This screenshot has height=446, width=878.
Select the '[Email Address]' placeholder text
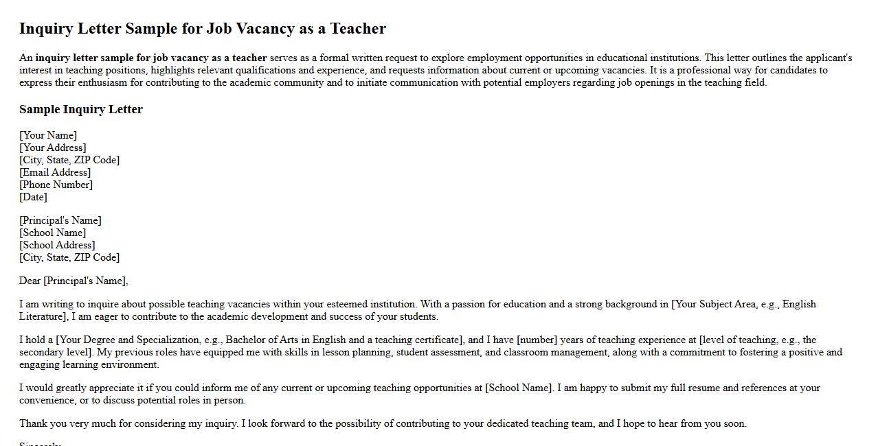coord(55,172)
